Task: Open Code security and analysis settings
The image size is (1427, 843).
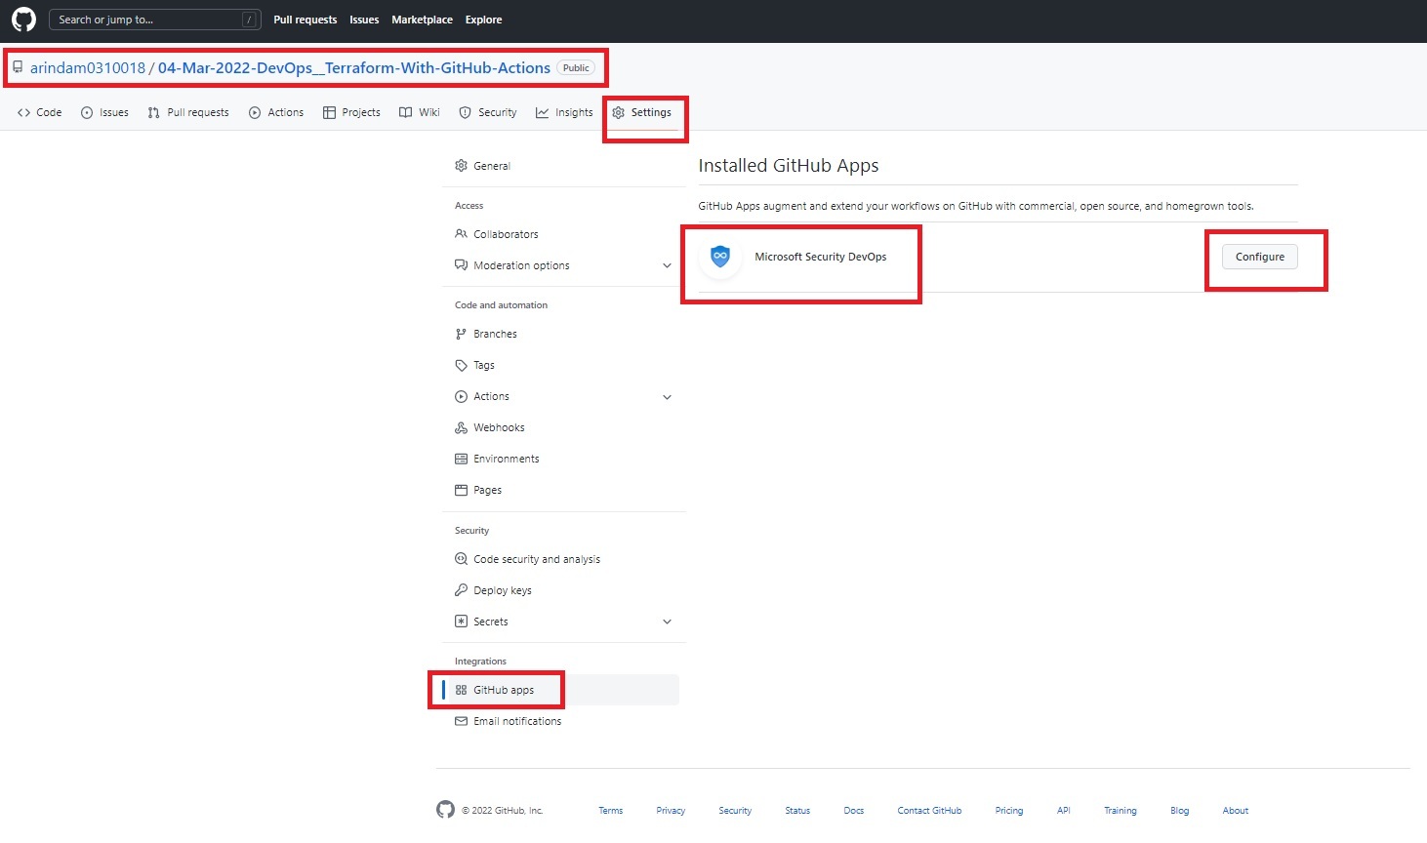Action: tap(536, 558)
